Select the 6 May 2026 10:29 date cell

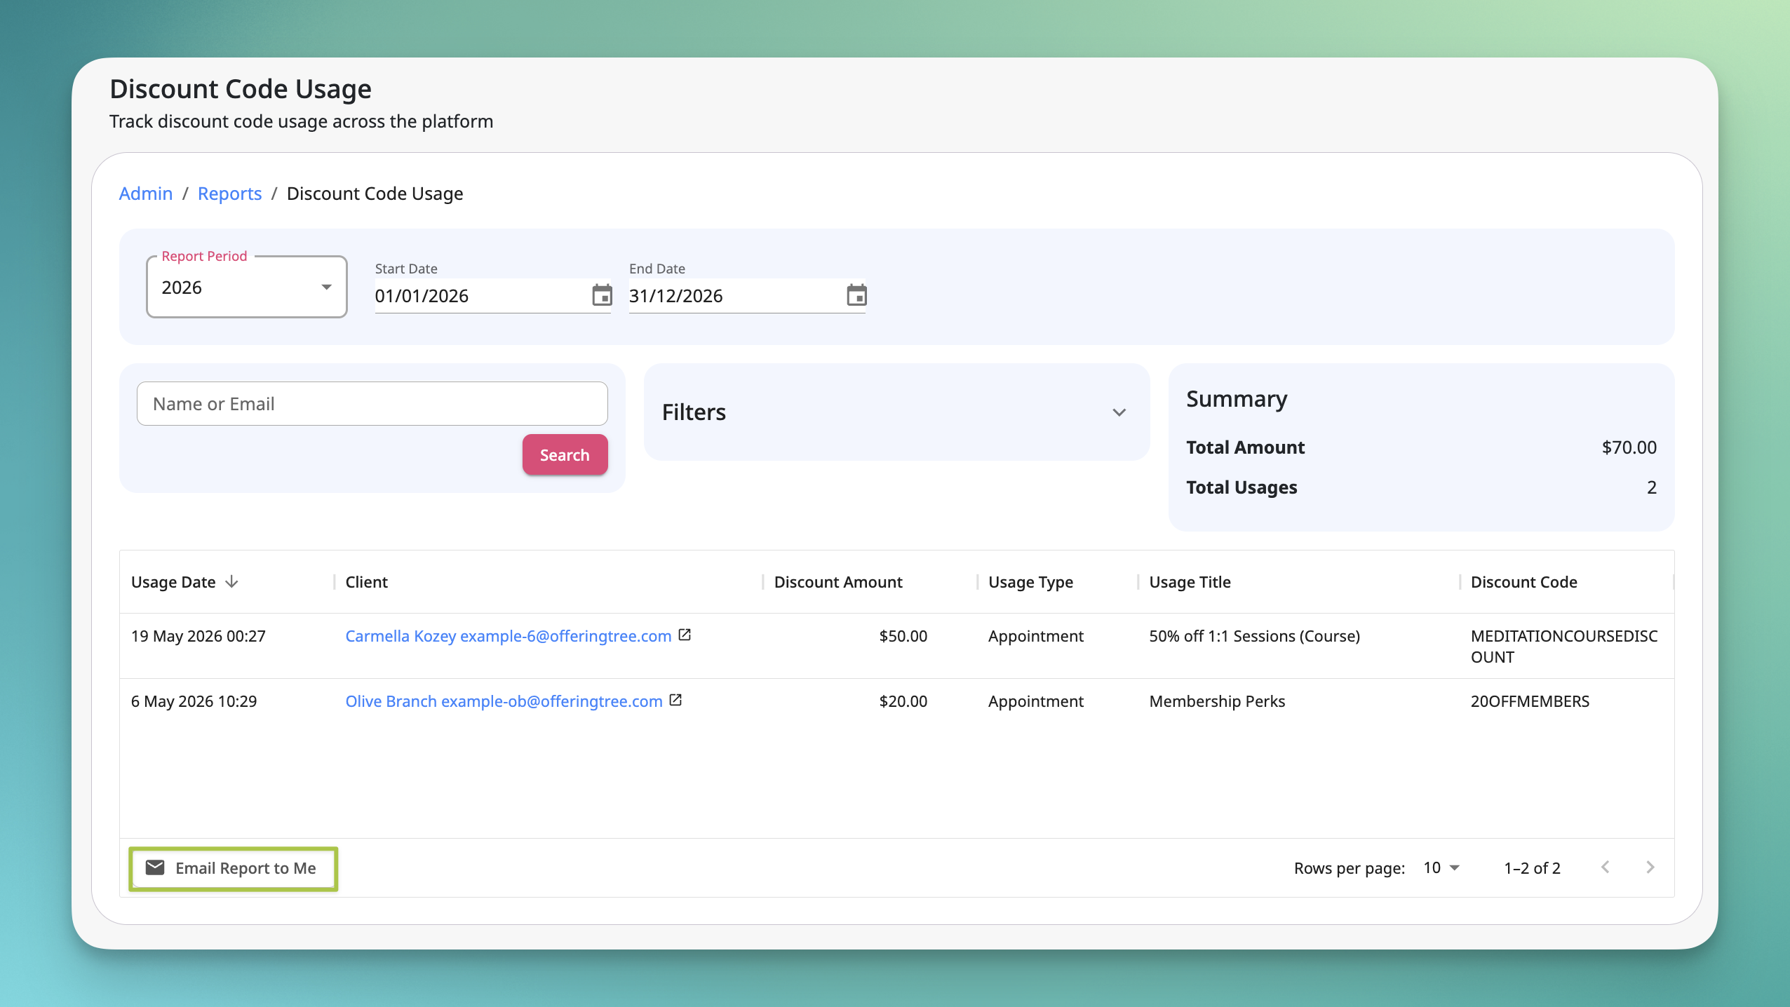click(194, 701)
